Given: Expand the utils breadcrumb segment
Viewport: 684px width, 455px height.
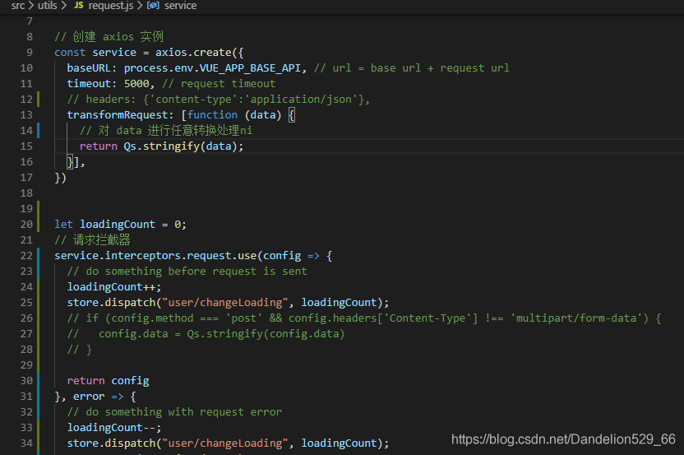Looking at the screenshot, I should coord(47,6).
